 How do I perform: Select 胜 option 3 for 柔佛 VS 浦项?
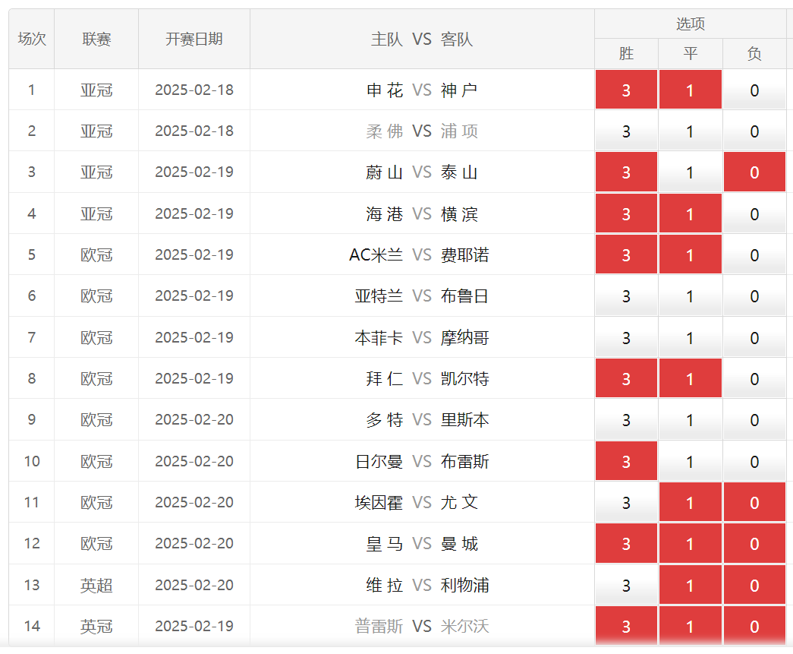coord(626,131)
